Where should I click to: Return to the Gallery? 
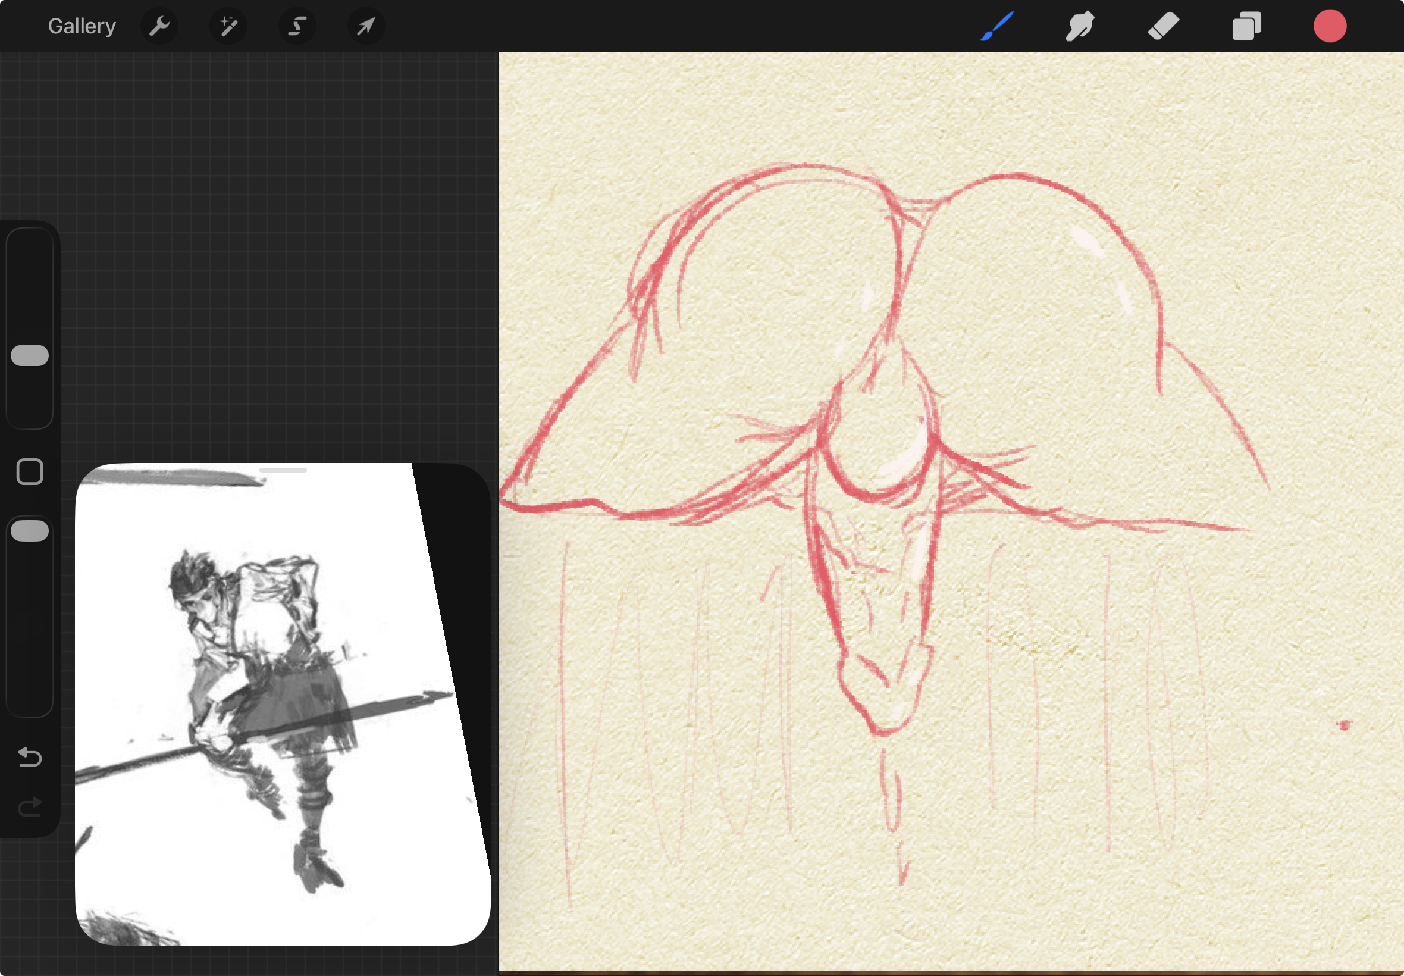coord(82,26)
